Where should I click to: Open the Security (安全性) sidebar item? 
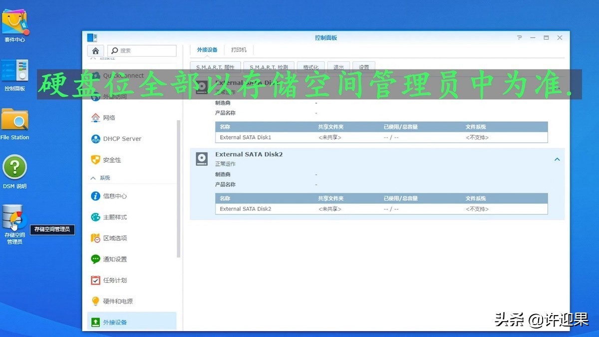point(112,160)
